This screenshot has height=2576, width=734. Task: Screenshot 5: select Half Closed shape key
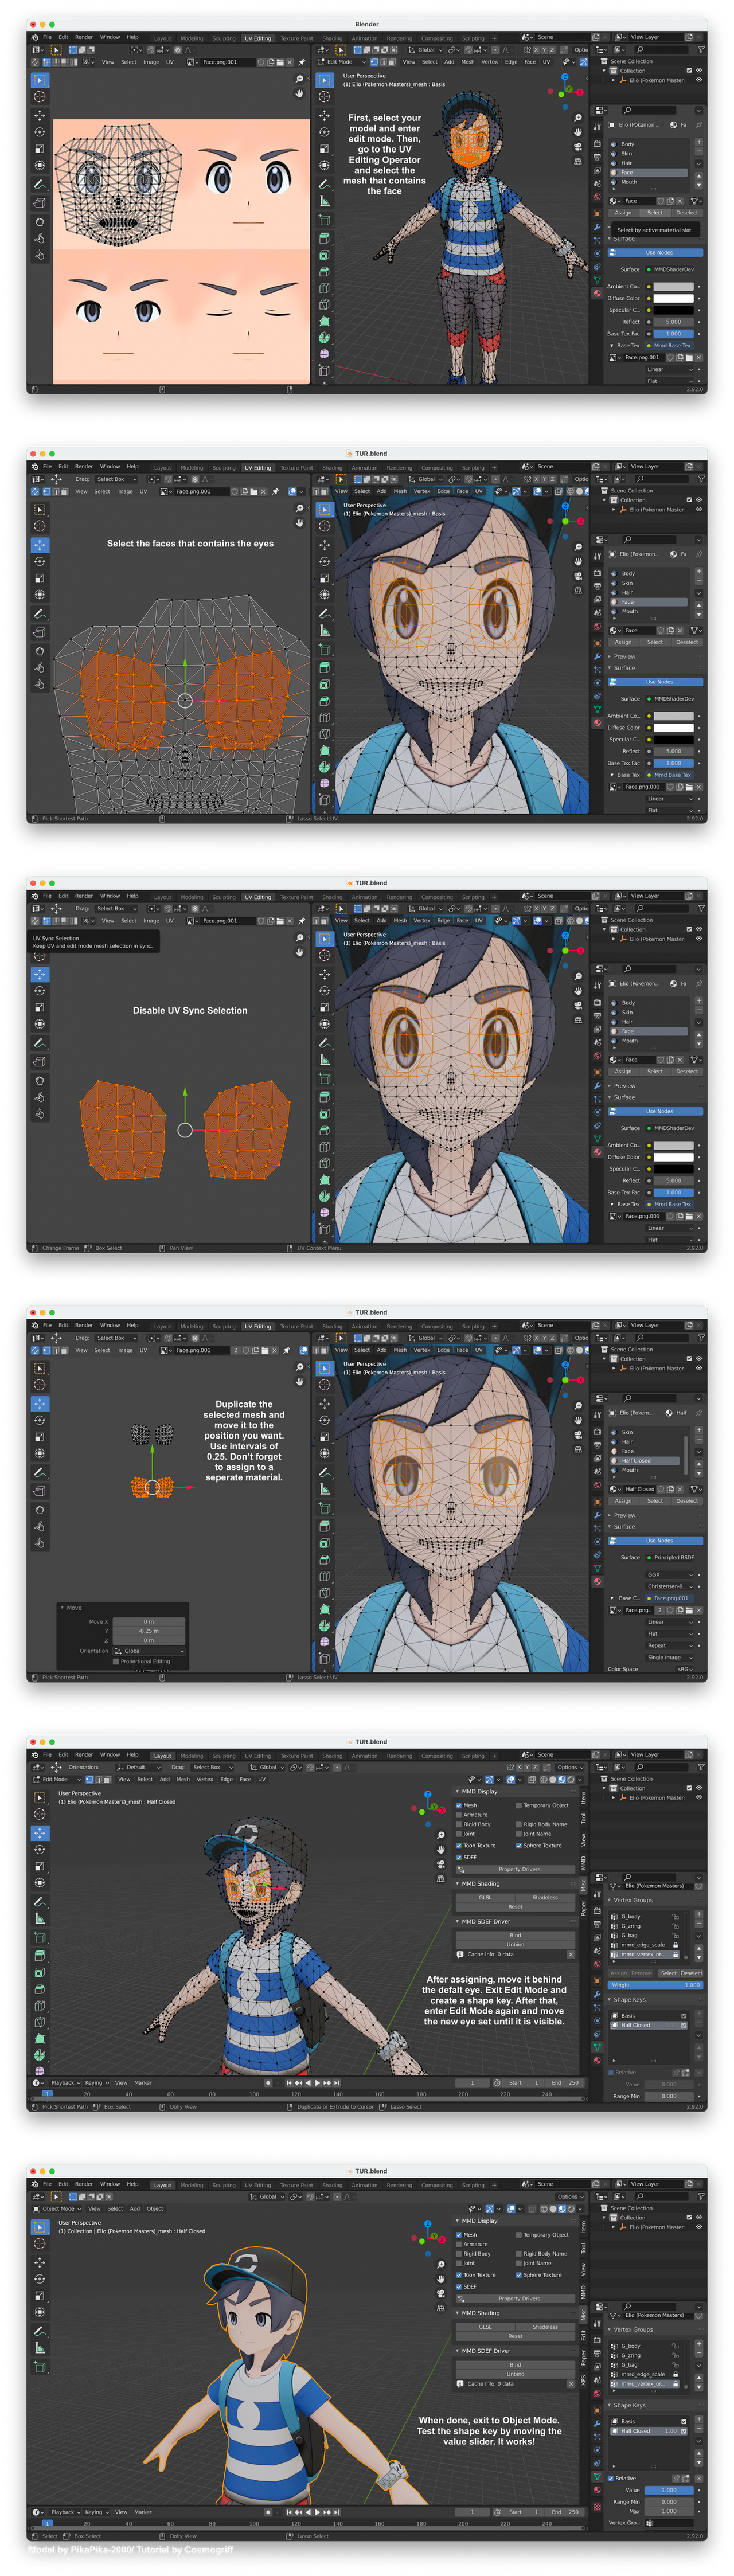coord(648,2025)
